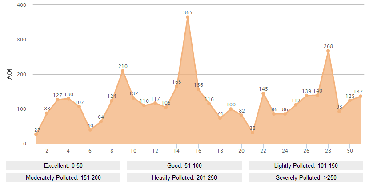This screenshot has width=369, height=185.
Task: Click the final data value label 137
Action: pos(358,92)
